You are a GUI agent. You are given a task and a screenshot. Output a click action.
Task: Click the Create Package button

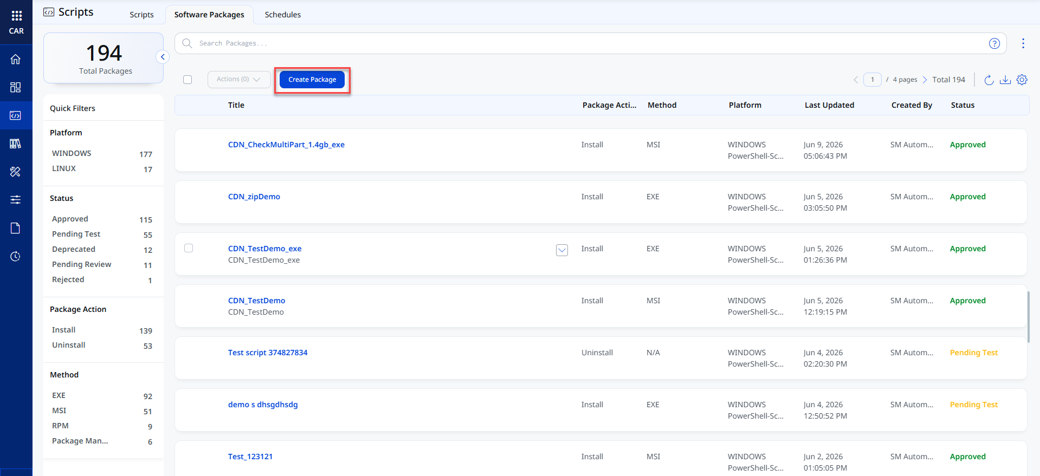tap(312, 80)
